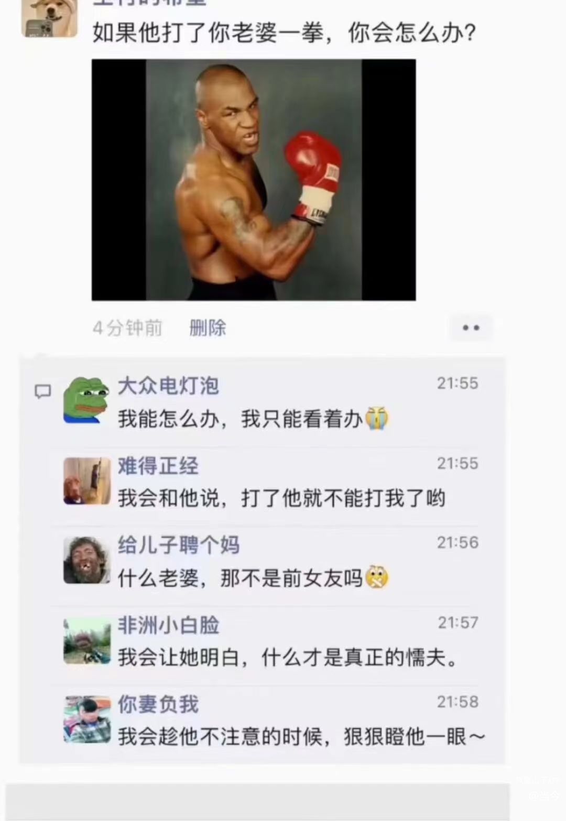Image resolution: width=566 pixels, height=821 pixels.
Task: Select the comment about 真正的懦夫
Action: tap(289, 657)
